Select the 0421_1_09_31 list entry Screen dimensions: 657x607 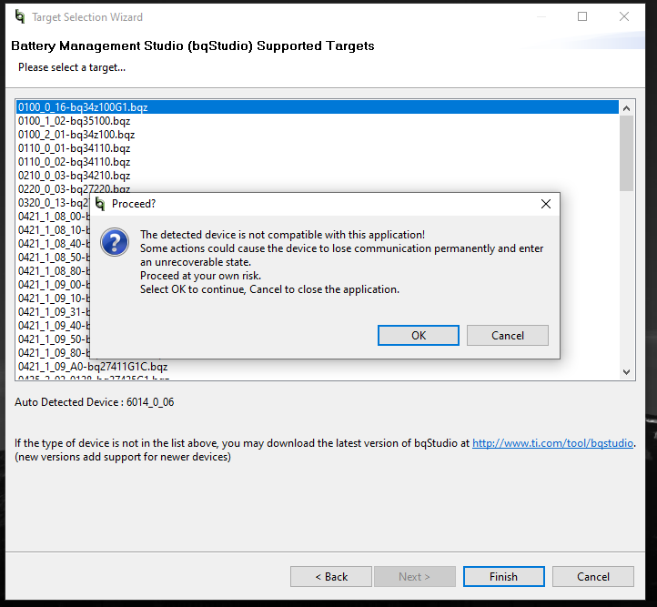tap(54, 312)
